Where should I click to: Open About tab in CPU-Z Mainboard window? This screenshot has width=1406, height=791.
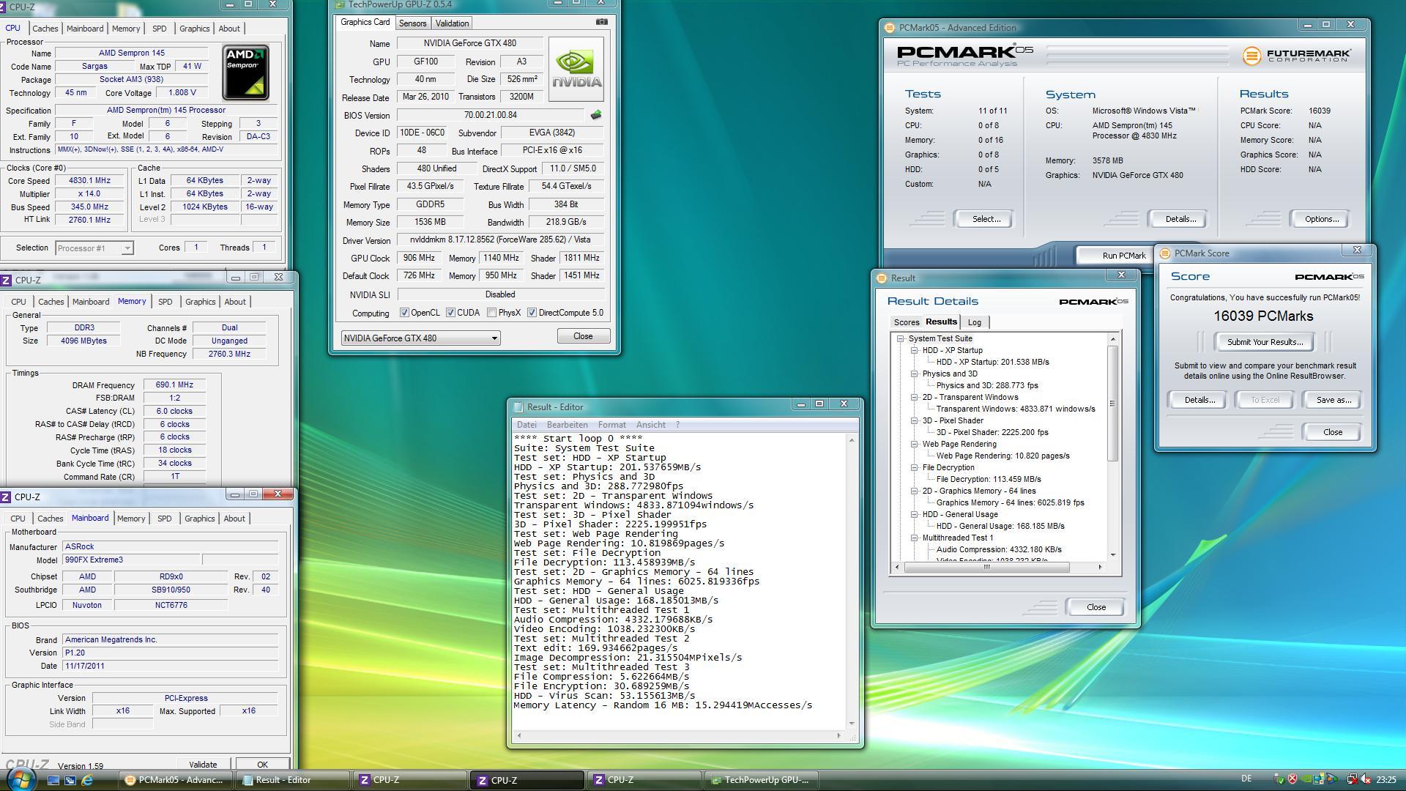coord(234,519)
